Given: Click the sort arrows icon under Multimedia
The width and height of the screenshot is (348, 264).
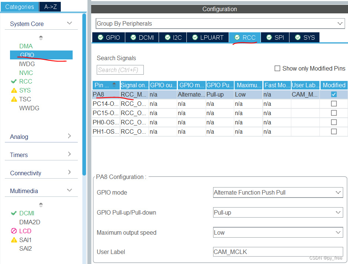Looking at the screenshot, I should click(41, 205).
